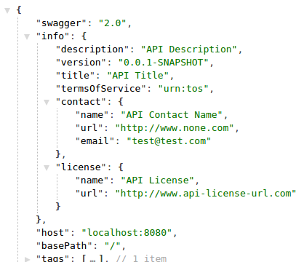304x262 pixels.
Task: Collapse the root JSON object
Action: pyautogui.click(x=7, y=10)
